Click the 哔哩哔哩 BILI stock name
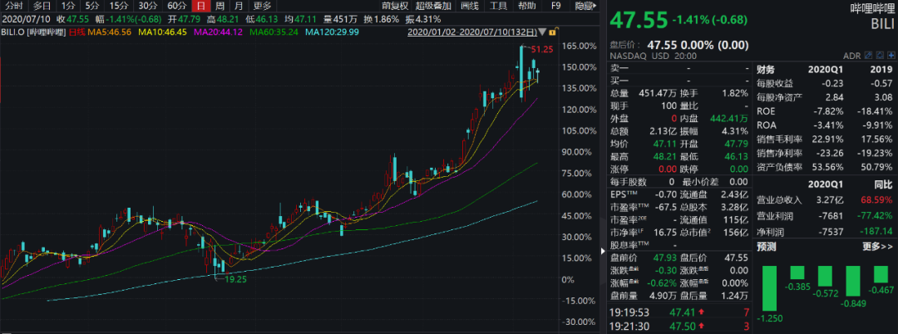Screen dimensions: 898x334 872,14
